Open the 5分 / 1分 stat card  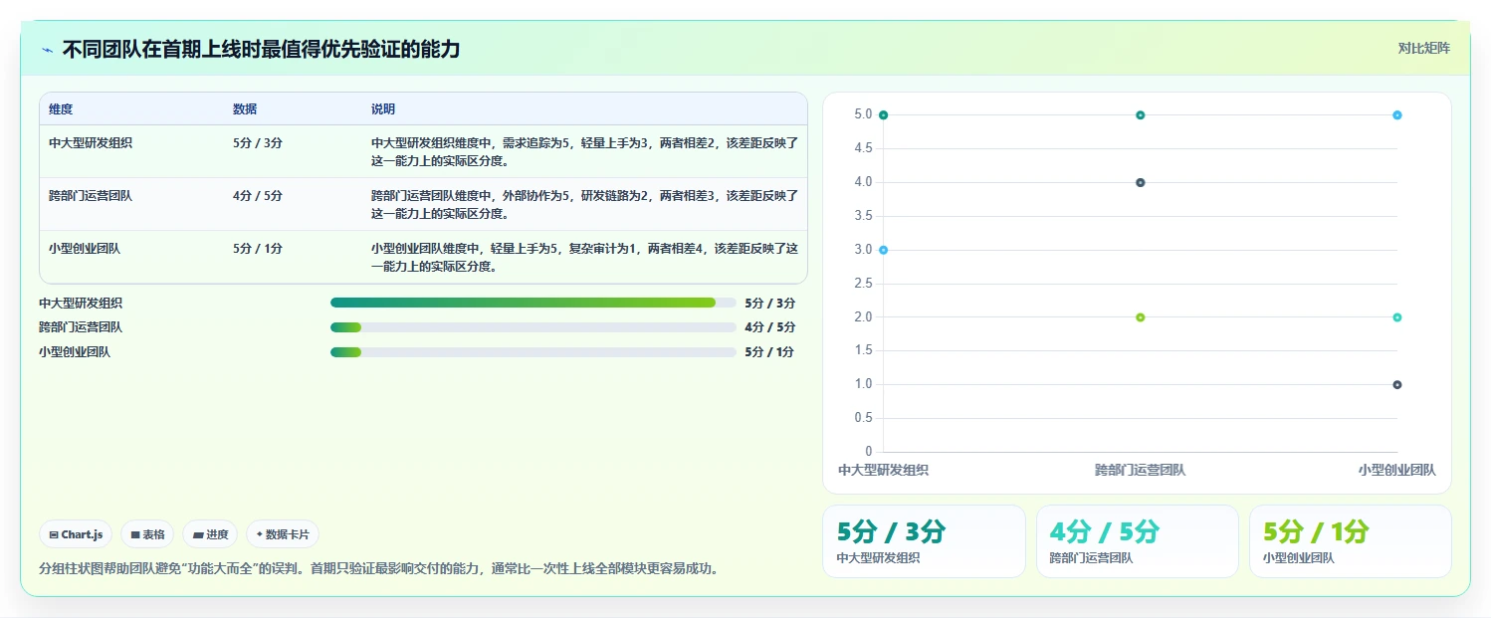[1351, 541]
